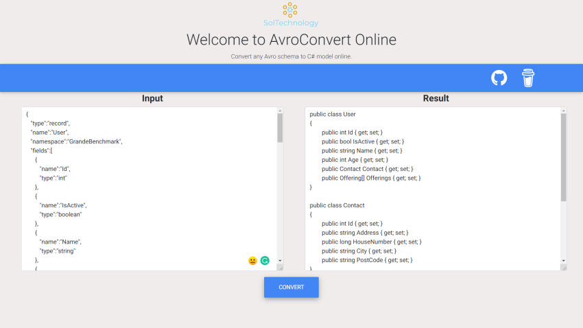
Task: Click the Input textarea resize handle
Action: (281, 268)
